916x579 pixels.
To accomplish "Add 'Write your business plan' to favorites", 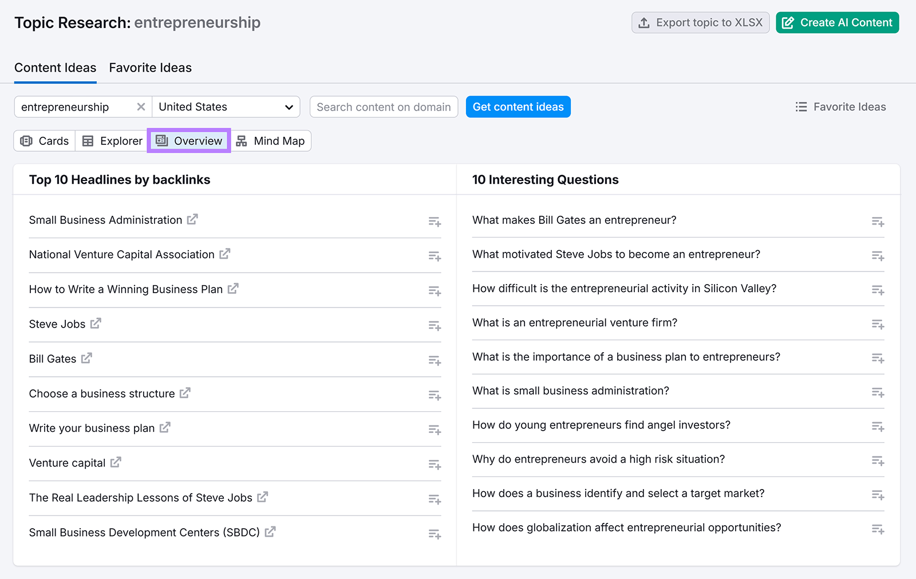I will coord(435,430).
